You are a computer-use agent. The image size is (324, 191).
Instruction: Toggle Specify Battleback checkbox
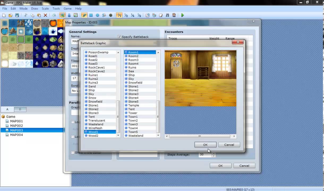coord(119,37)
